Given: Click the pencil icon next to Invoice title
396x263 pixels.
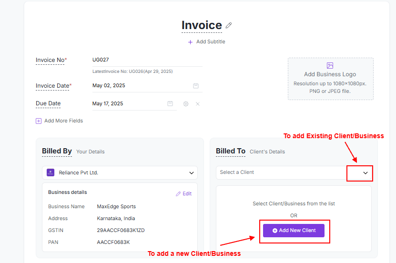Looking at the screenshot, I should pos(229,25).
